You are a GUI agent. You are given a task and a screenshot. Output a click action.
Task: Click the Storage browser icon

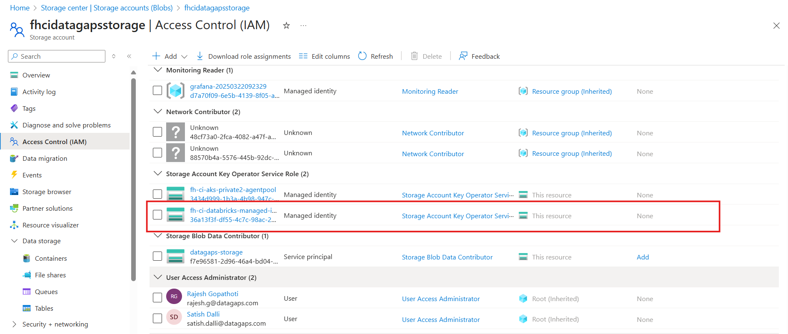point(14,192)
